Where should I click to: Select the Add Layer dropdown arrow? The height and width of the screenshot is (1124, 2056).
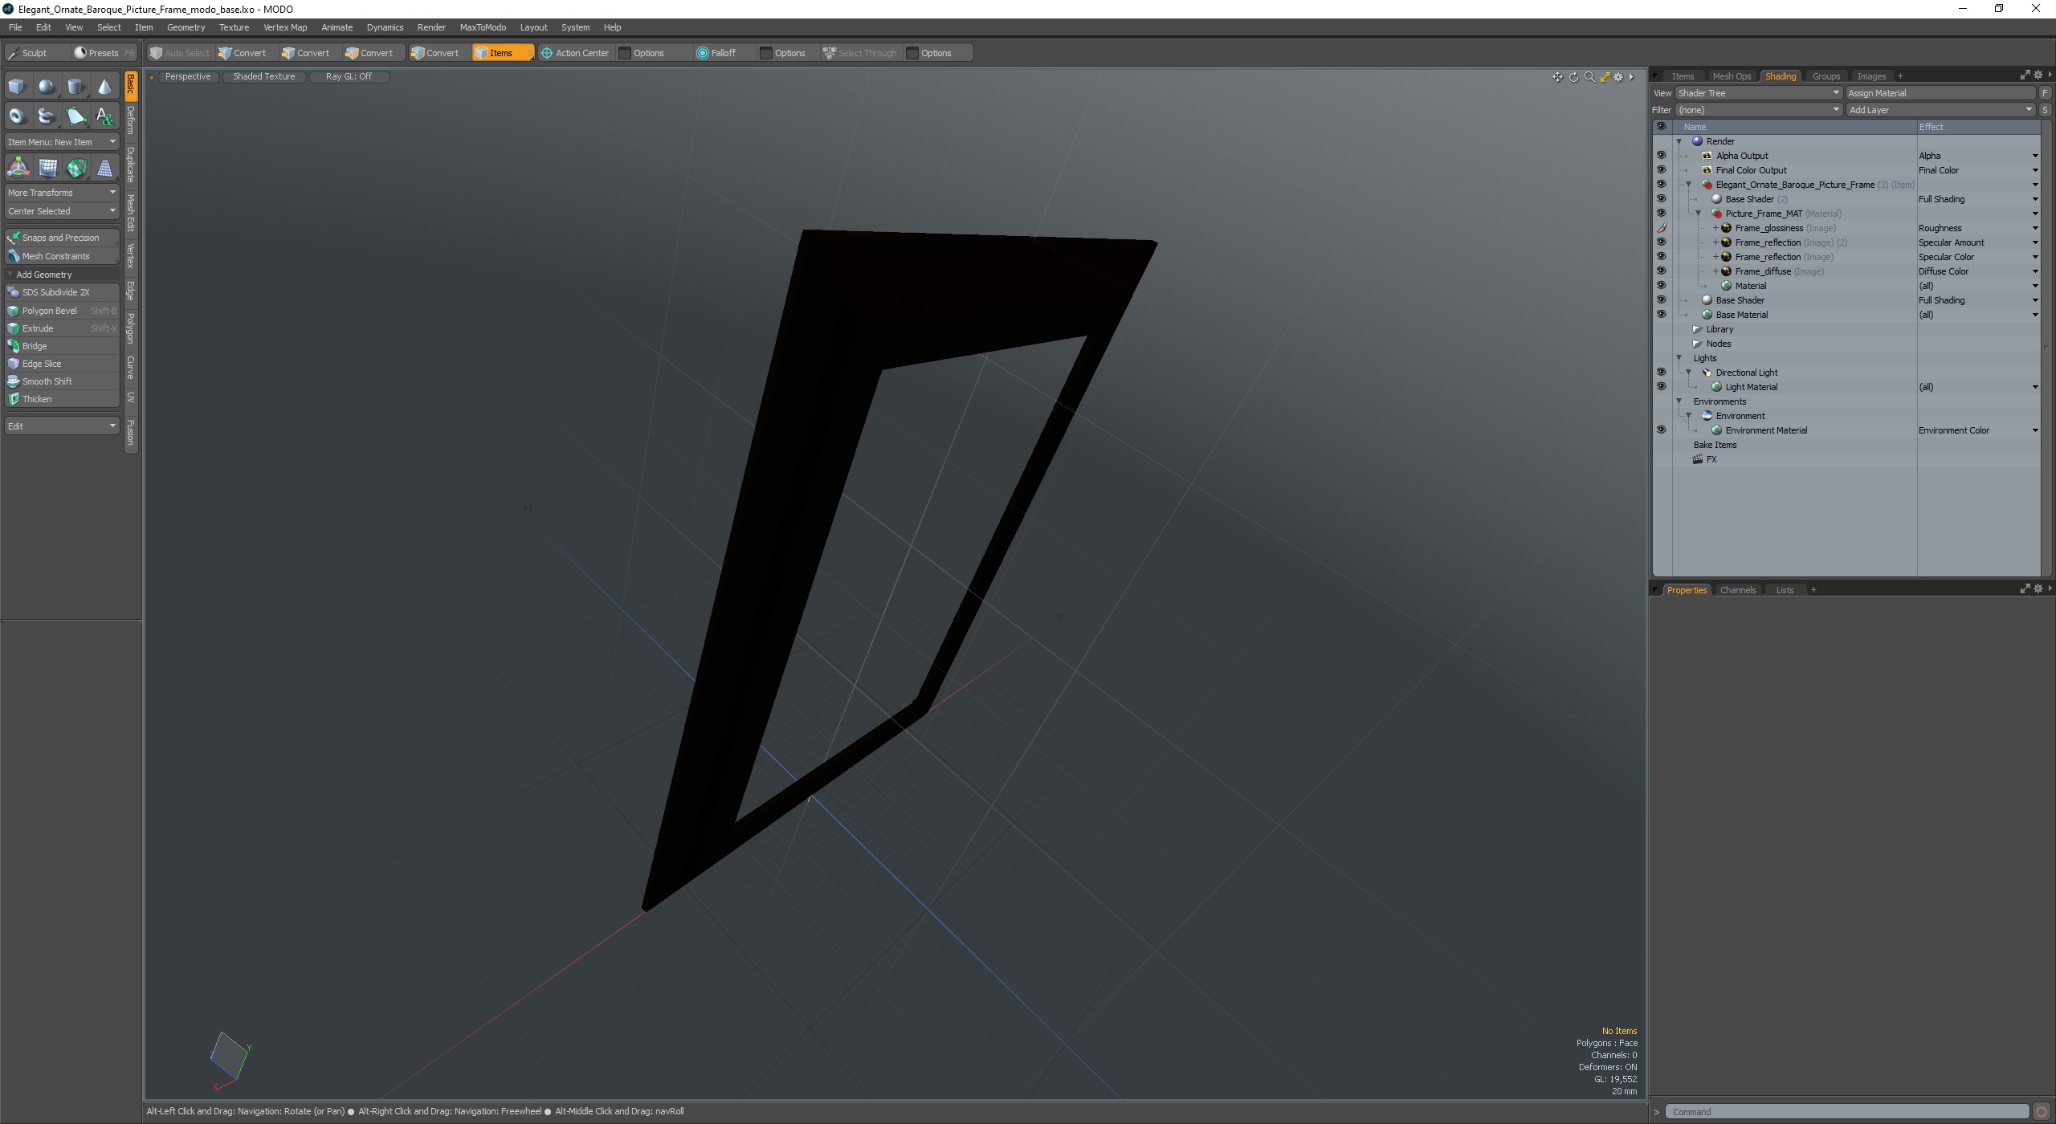pyautogui.click(x=2029, y=109)
